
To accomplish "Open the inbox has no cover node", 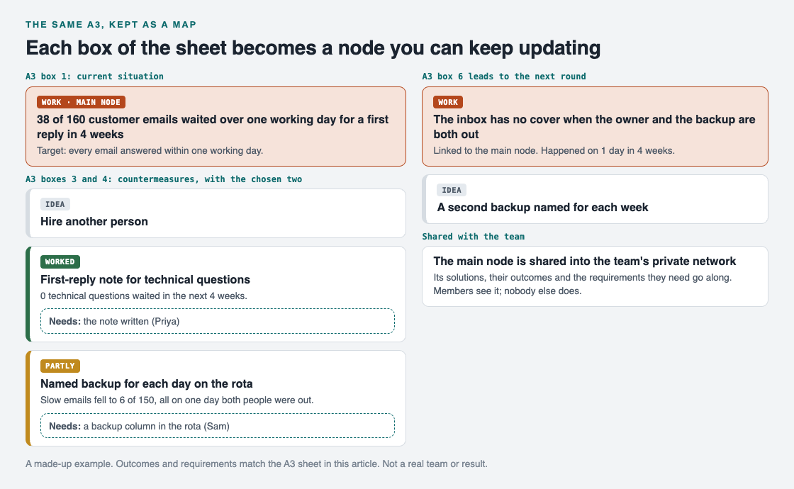I will (595, 127).
